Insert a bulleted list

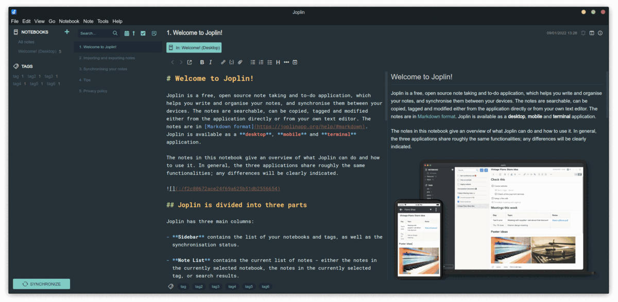coord(253,62)
